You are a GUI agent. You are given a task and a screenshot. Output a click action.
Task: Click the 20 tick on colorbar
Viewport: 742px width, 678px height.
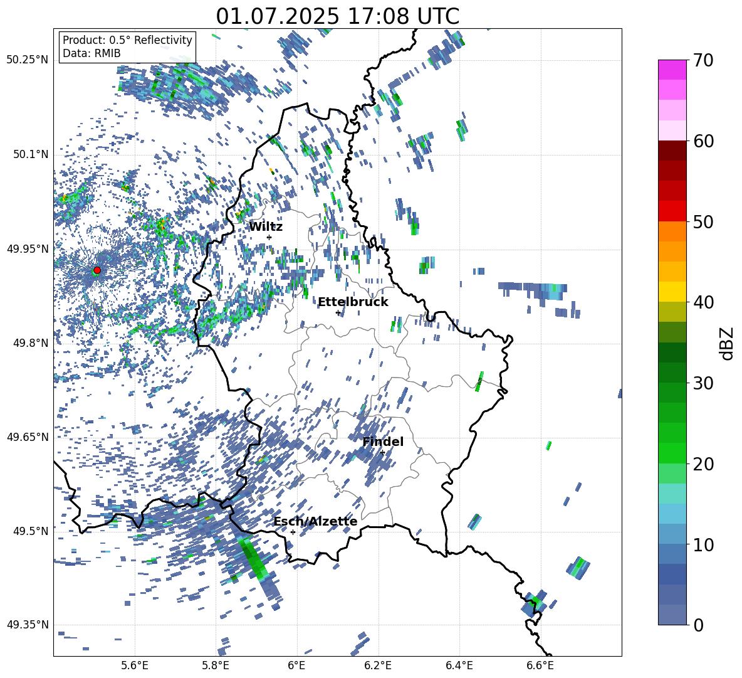[x=703, y=463]
